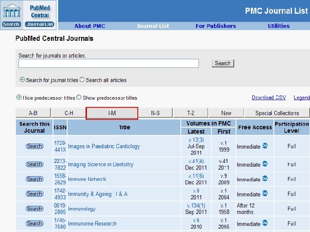The image size is (310, 232).
Task: Click ISSN 1742-4933 cell
Action: click(60, 194)
